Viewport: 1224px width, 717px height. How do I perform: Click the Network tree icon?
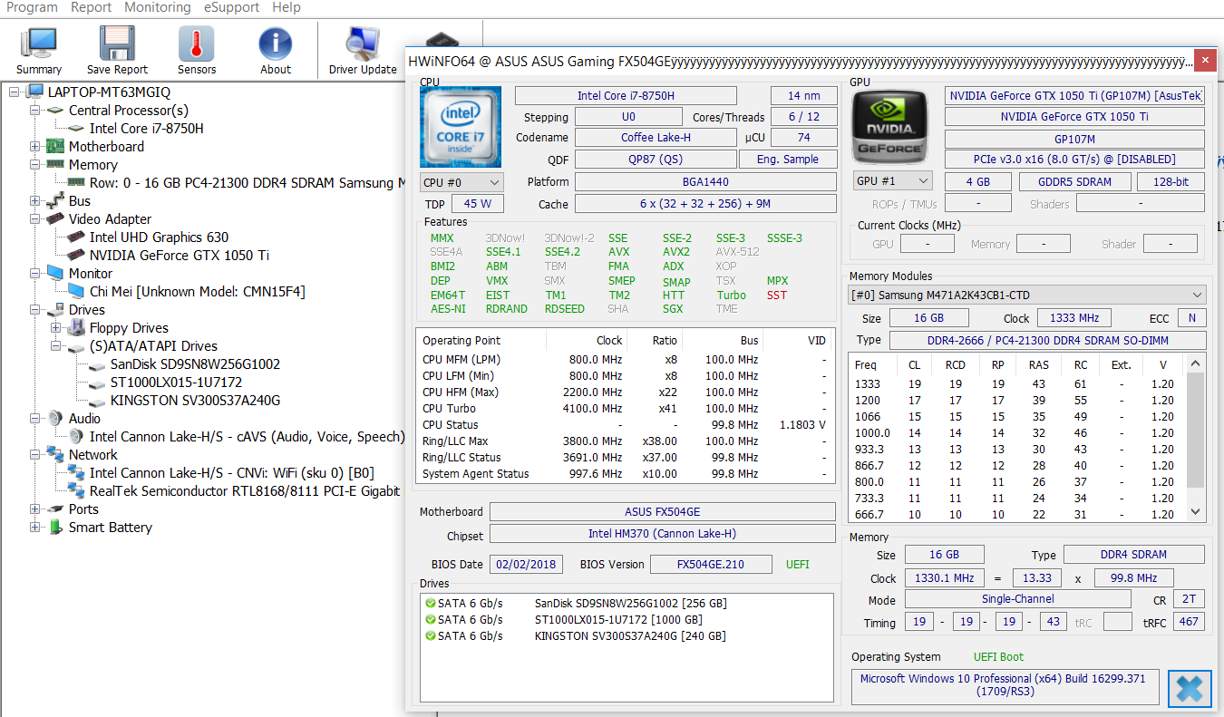pyautogui.click(x=55, y=454)
